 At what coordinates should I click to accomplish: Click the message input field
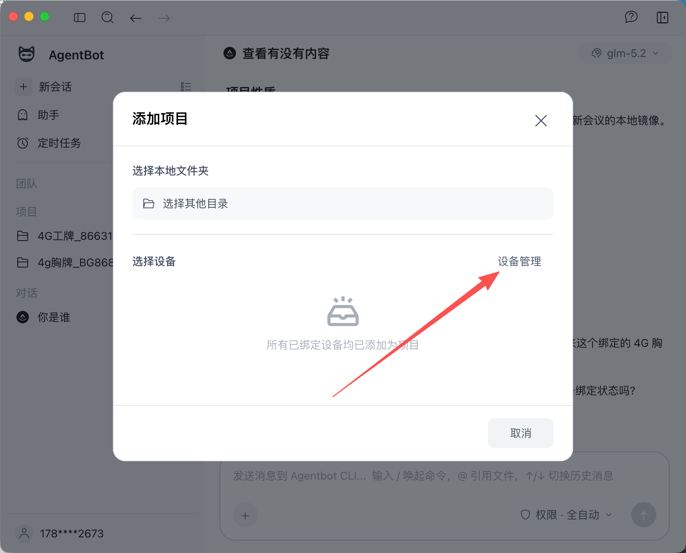[423, 476]
